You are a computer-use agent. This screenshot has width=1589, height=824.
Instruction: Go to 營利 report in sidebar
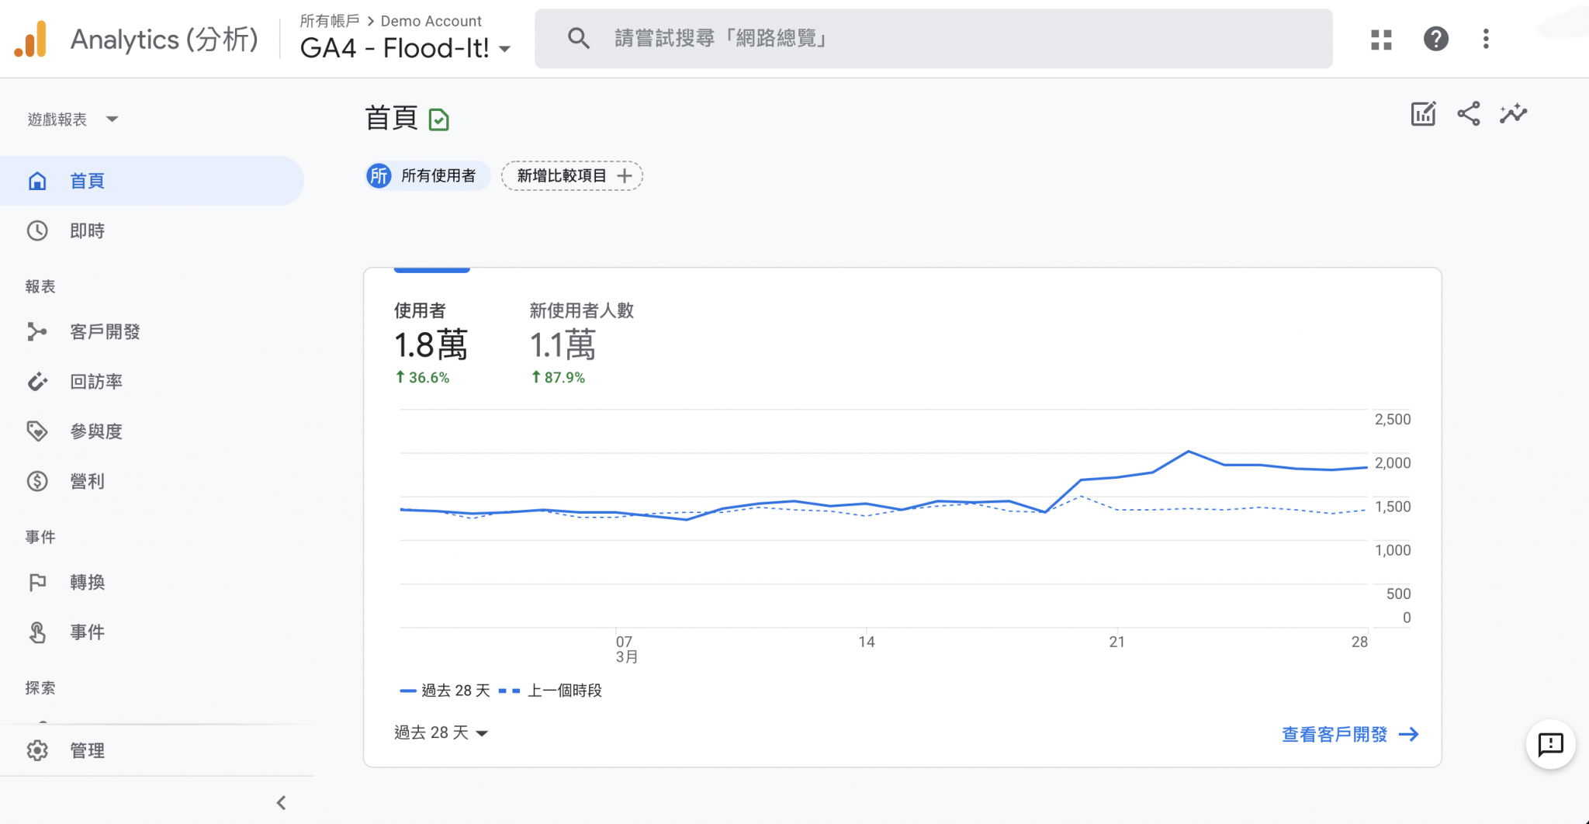point(87,481)
